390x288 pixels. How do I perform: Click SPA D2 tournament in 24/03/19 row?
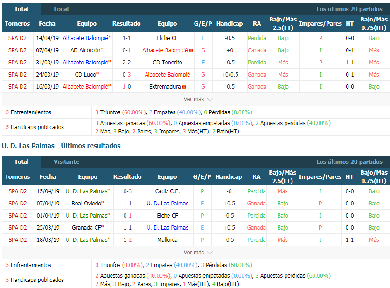tap(17, 74)
